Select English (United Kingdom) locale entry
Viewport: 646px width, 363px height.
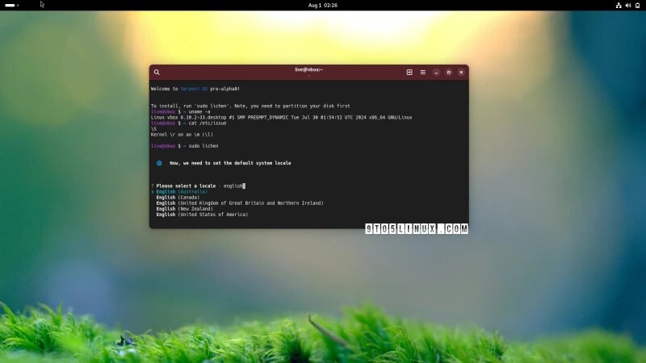pos(240,203)
